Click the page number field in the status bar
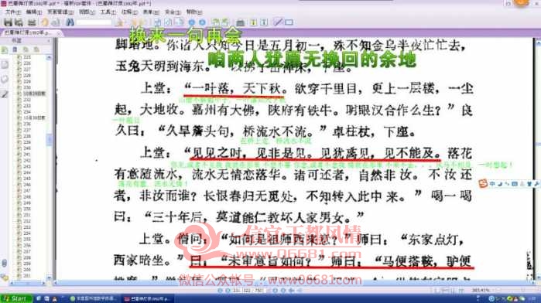541x303 pixels. pos(248,291)
